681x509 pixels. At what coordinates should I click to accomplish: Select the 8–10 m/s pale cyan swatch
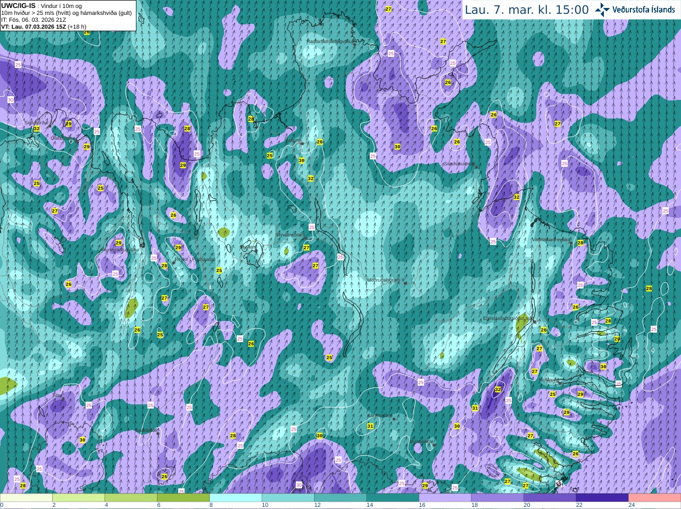click(236, 498)
